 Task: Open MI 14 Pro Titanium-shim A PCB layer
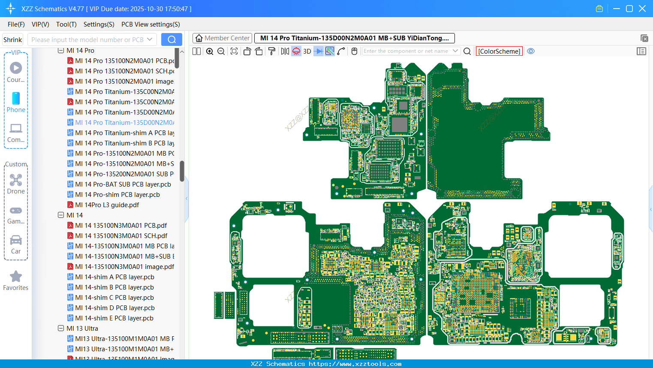click(121, 133)
